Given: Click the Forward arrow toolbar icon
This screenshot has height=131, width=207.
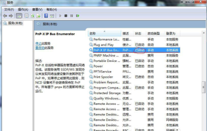Looking at the screenshot, I should 11,16.
